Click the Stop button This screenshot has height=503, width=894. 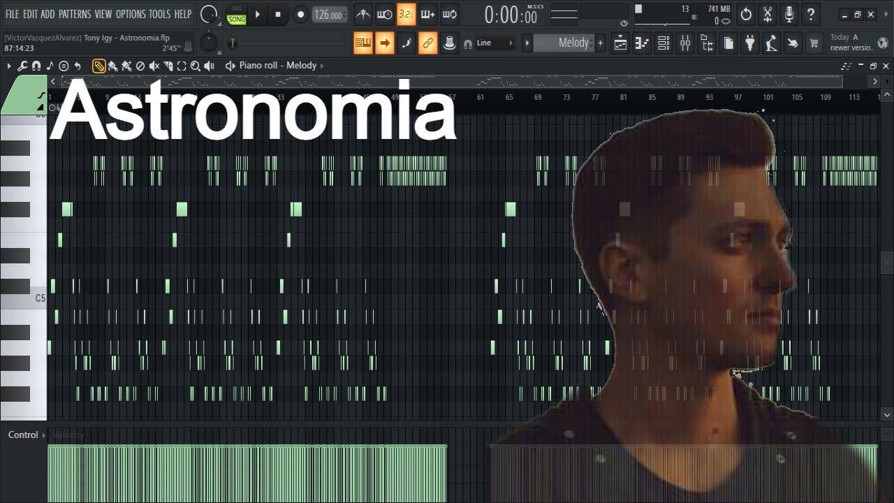(x=278, y=14)
